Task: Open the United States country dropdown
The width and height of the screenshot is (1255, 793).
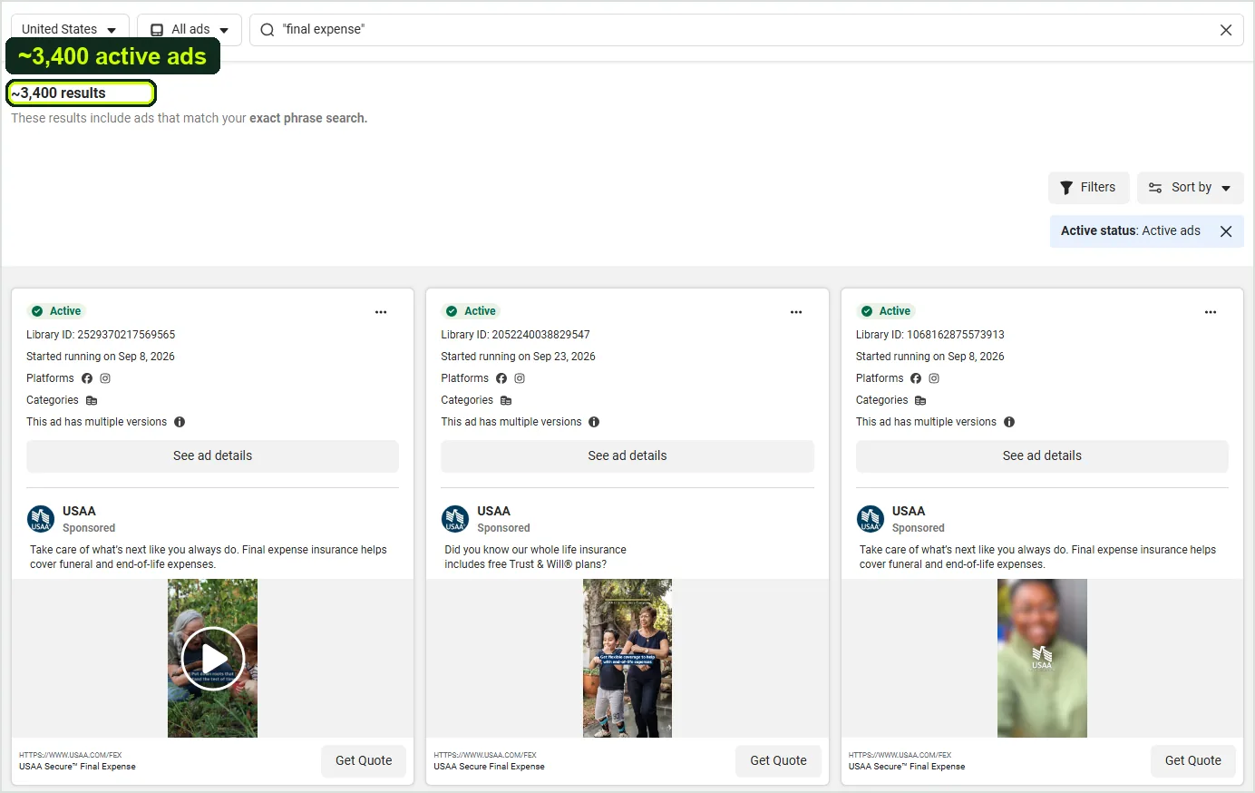Action: coord(70,29)
